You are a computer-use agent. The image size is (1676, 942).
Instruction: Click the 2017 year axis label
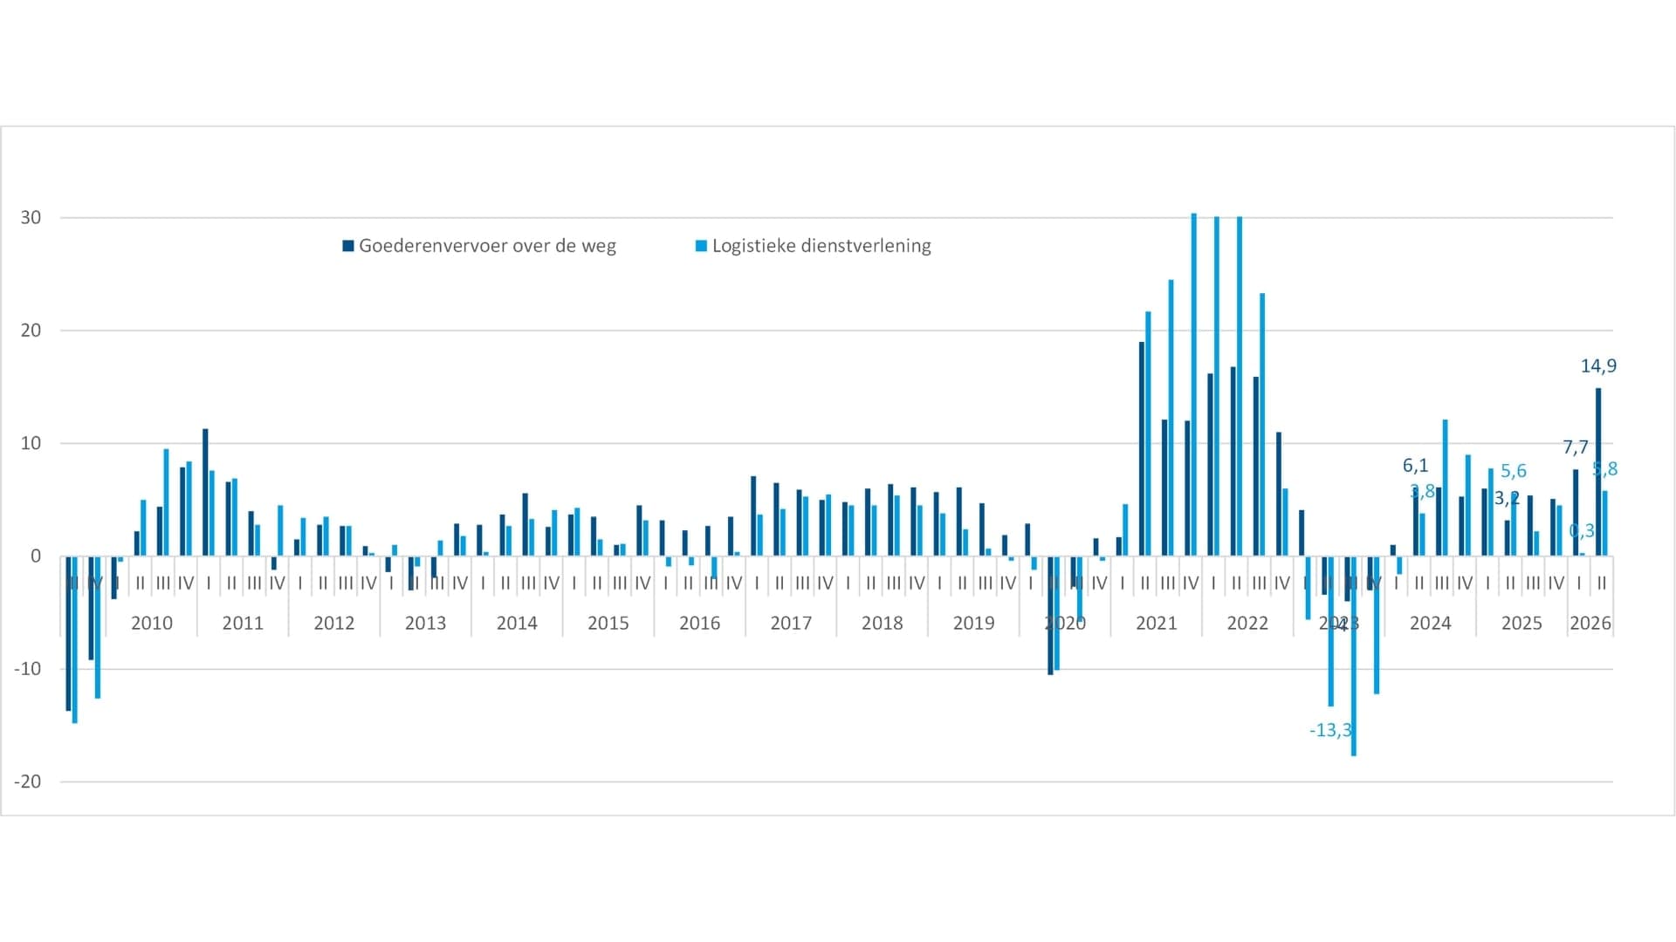coord(791,623)
